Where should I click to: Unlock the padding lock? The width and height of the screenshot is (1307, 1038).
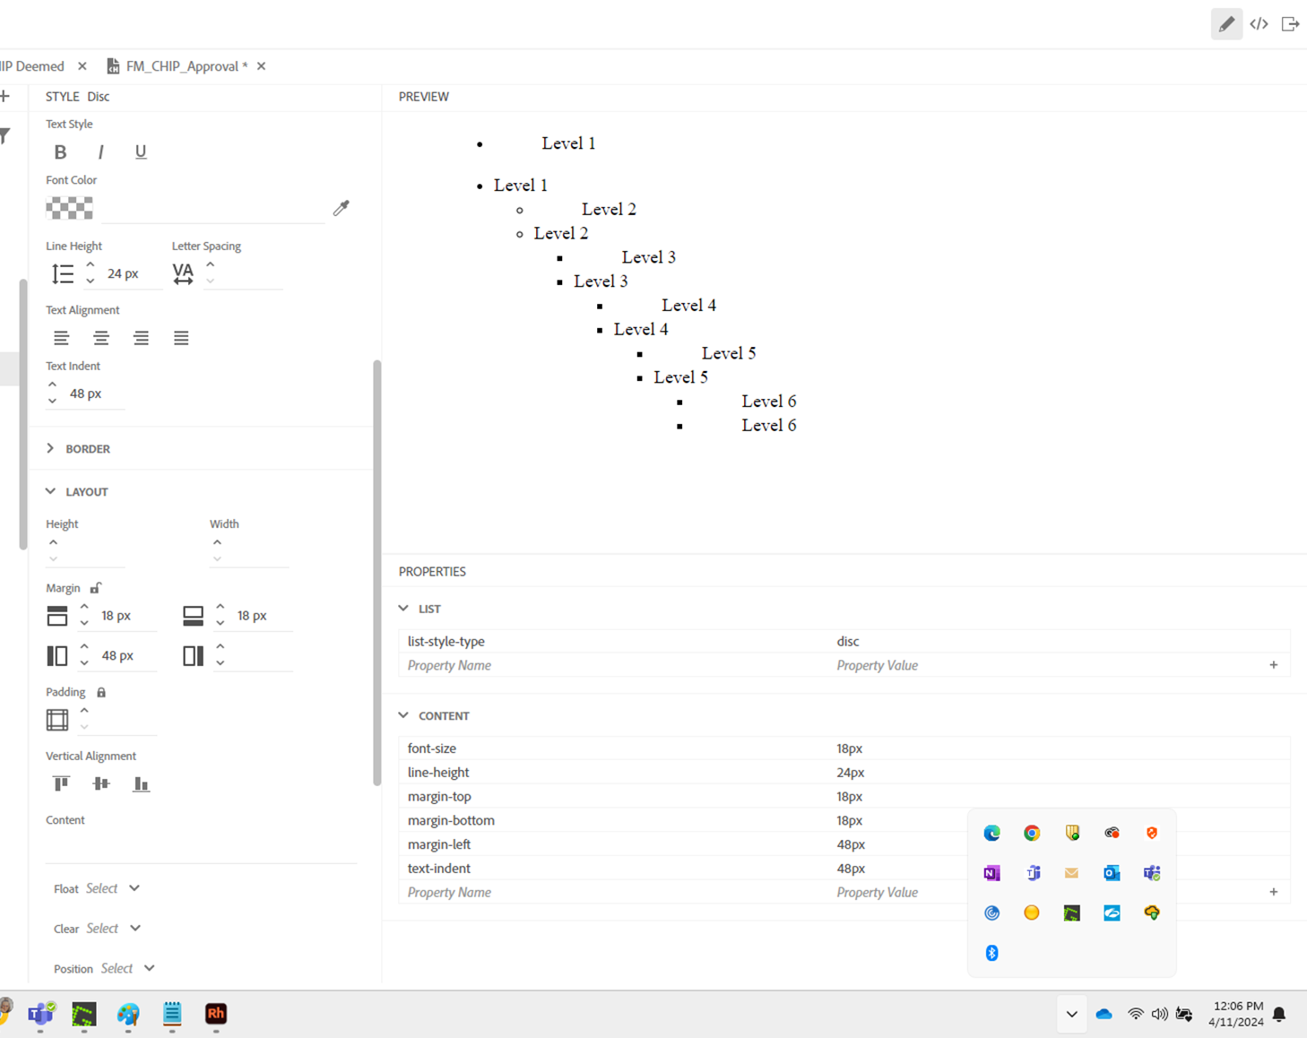pyautogui.click(x=100, y=691)
